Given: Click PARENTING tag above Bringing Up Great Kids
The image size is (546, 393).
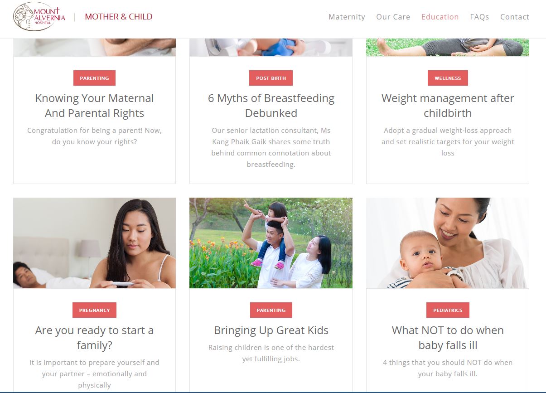Looking at the screenshot, I should click(271, 310).
